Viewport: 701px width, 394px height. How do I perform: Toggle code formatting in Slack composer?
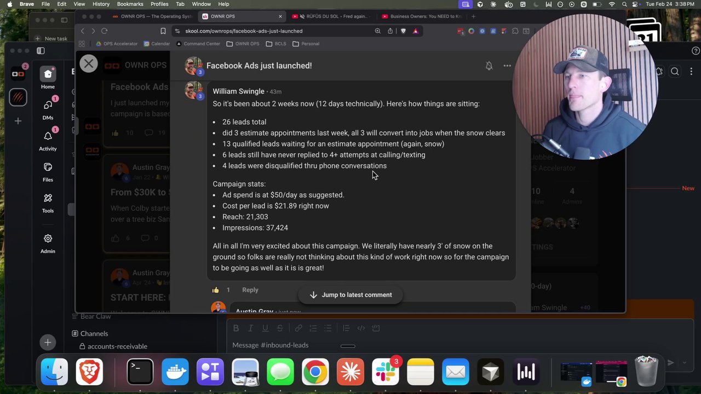tap(361, 328)
